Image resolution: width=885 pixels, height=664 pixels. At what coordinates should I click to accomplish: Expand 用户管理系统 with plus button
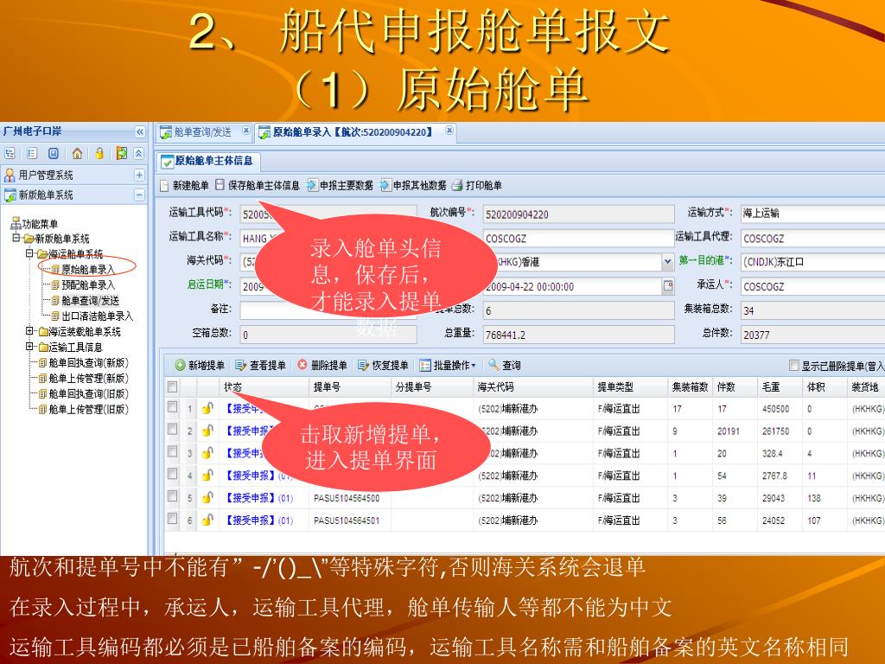coord(139,175)
